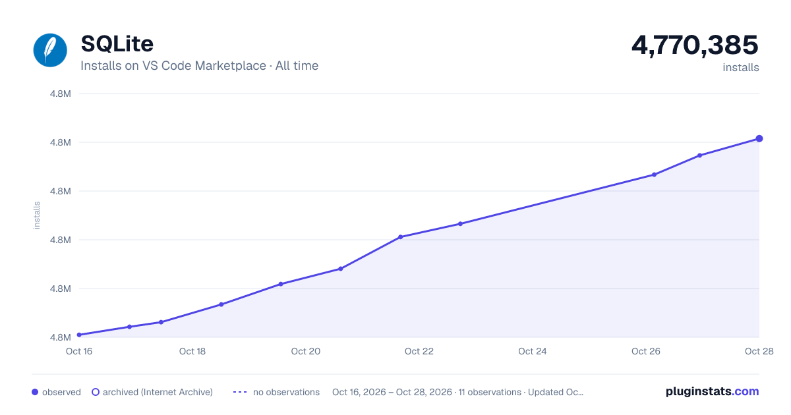Click the 'observed' legend text
Viewport: 791px width, 415px height.
pyautogui.click(x=61, y=392)
